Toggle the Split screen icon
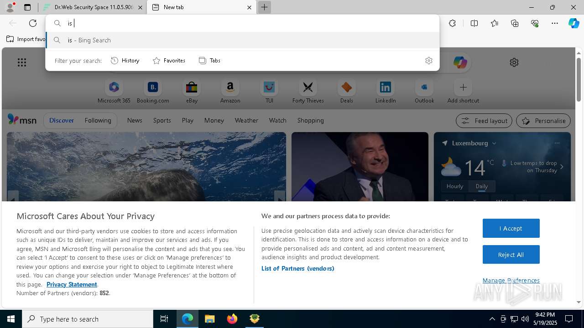Viewport: 584px width, 328px height. pos(474,23)
